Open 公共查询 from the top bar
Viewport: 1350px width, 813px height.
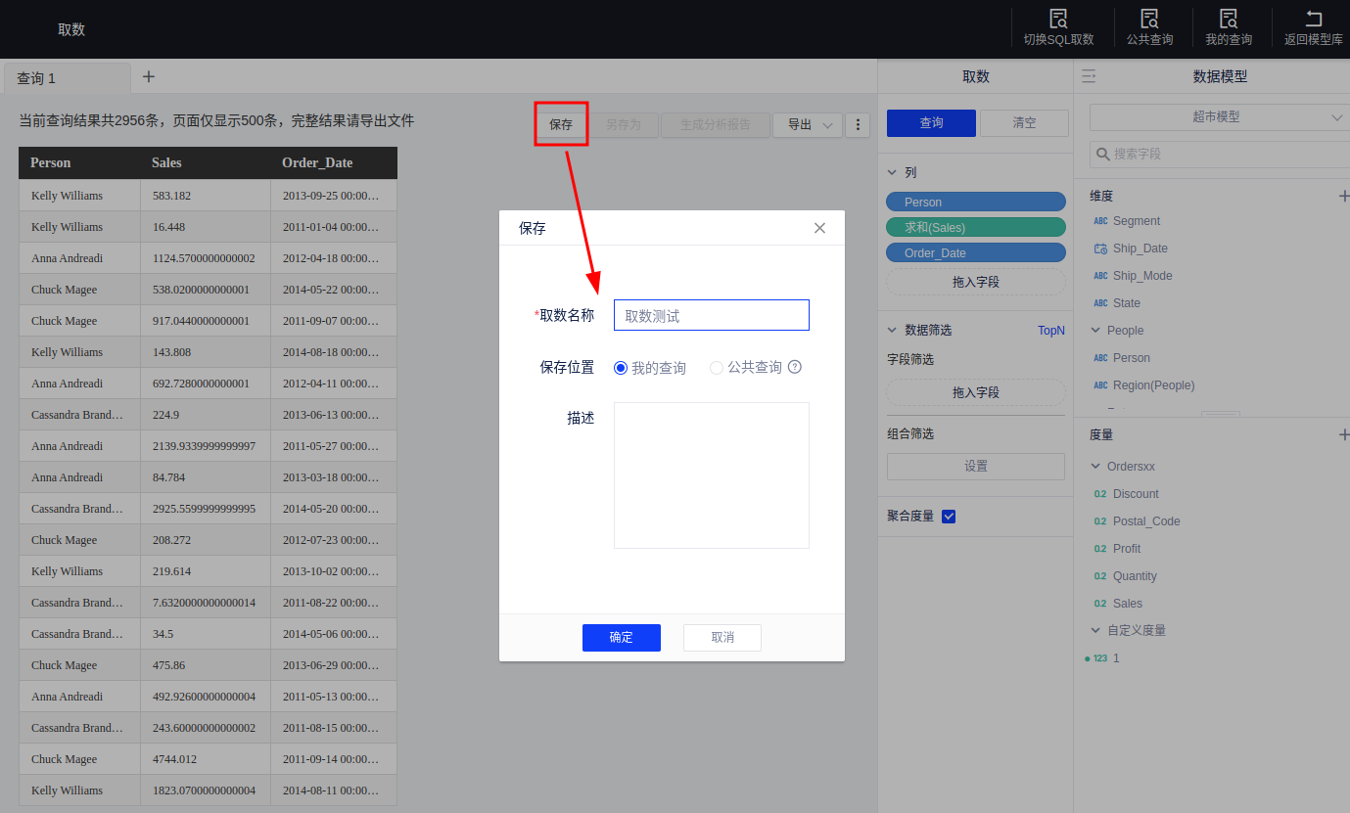click(1149, 19)
